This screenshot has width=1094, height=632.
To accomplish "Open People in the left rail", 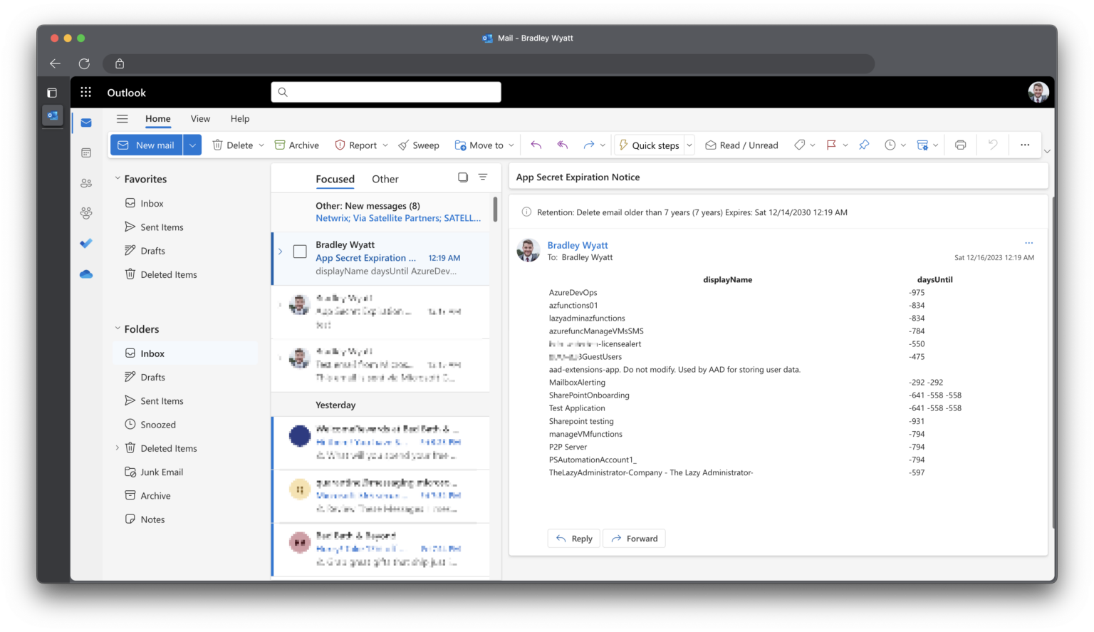I will [x=86, y=183].
